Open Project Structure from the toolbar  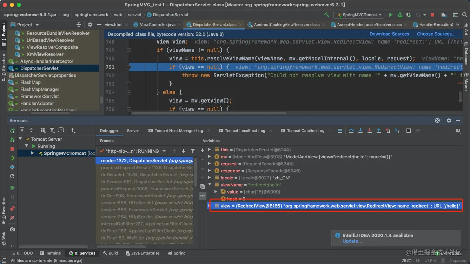(444, 15)
